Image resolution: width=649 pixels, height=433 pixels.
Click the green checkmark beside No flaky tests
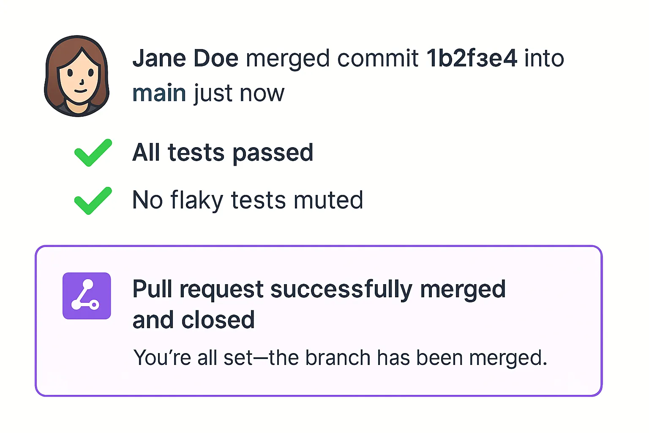tap(93, 200)
